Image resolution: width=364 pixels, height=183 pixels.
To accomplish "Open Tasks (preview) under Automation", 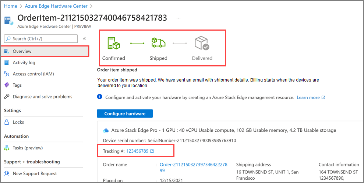I will pos(28,148).
